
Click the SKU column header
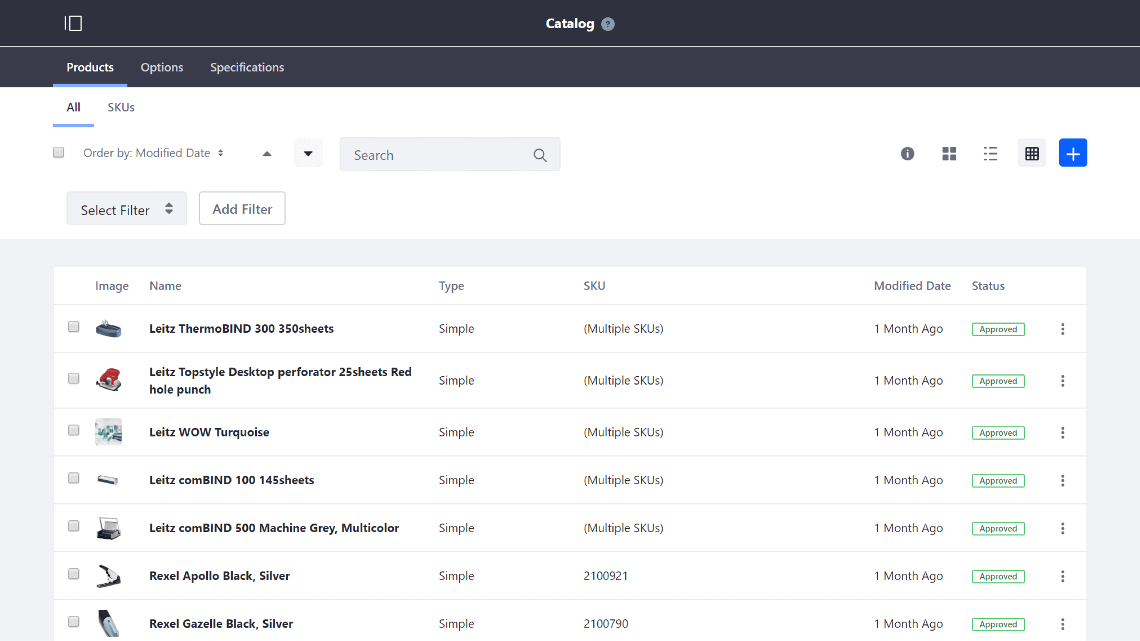pyautogui.click(x=594, y=286)
